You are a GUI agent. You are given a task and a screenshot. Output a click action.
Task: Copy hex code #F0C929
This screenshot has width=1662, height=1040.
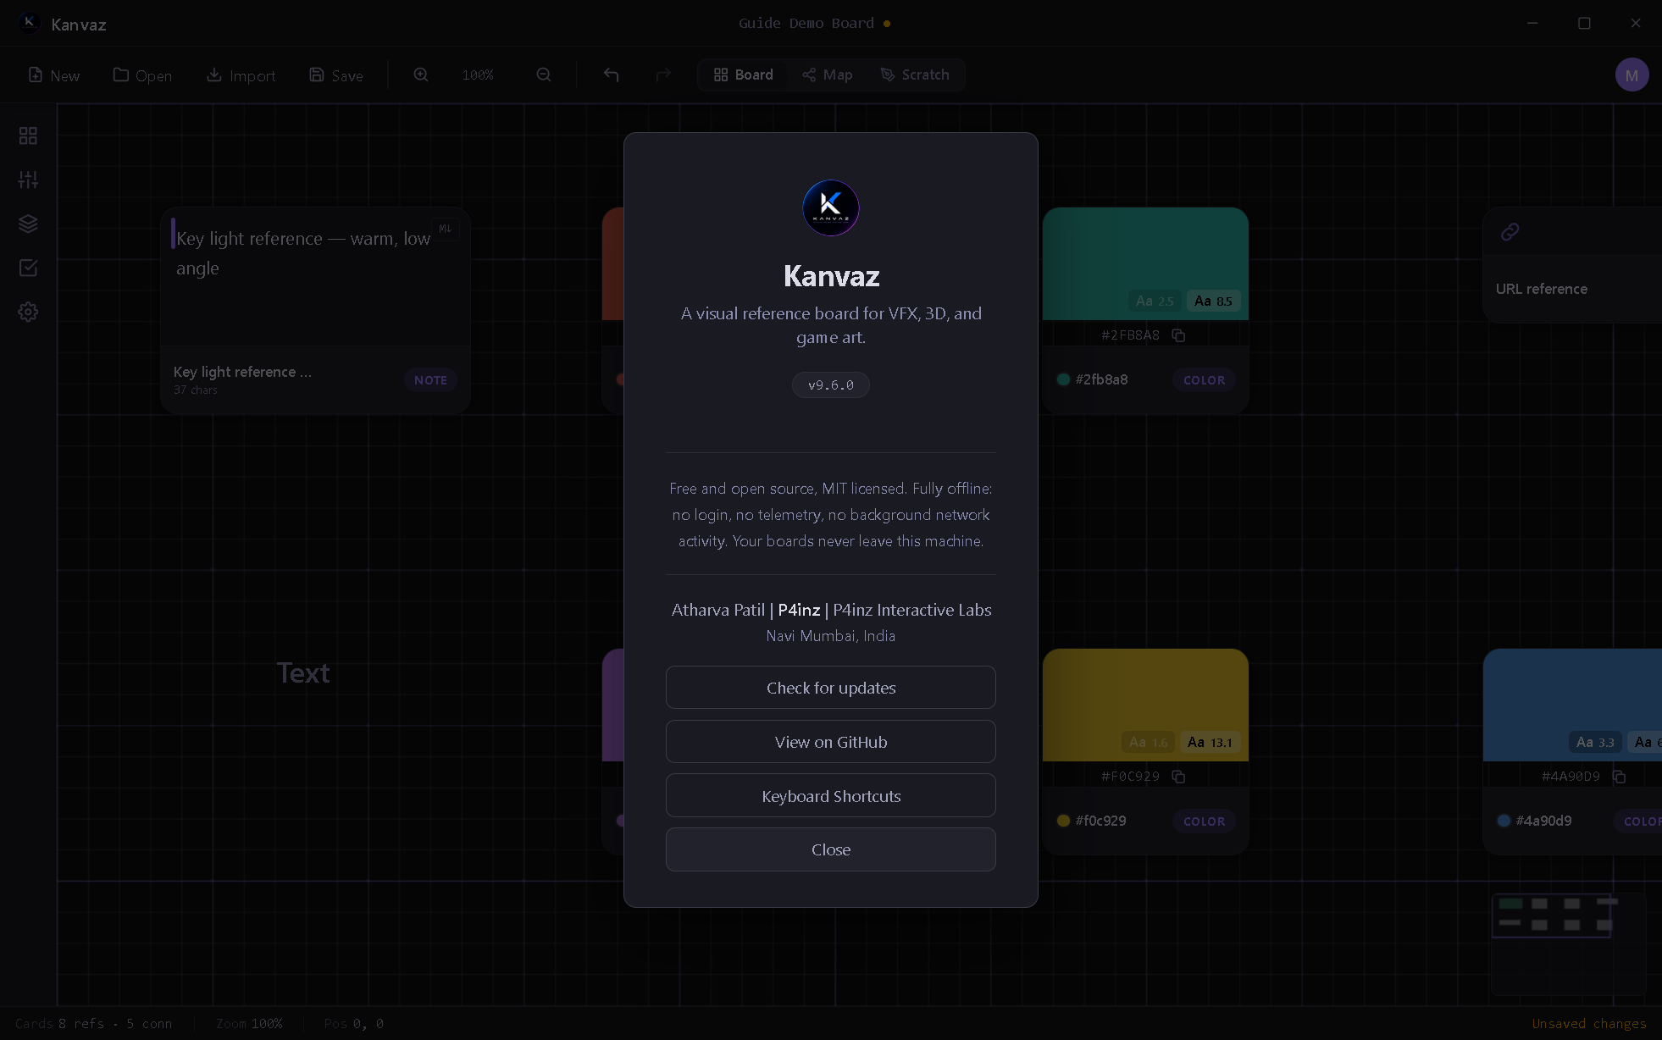[x=1178, y=777]
